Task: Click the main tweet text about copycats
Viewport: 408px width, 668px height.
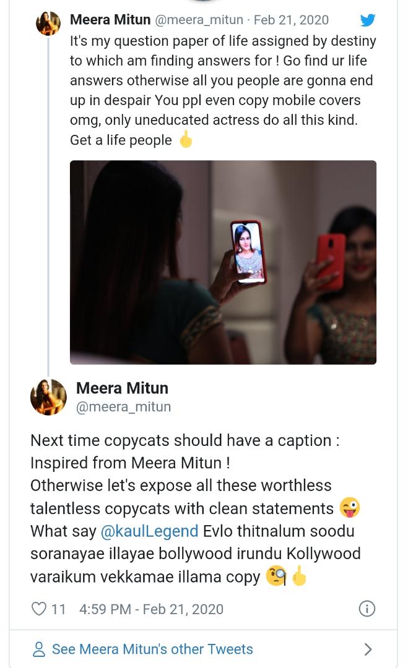Action: coord(196,508)
